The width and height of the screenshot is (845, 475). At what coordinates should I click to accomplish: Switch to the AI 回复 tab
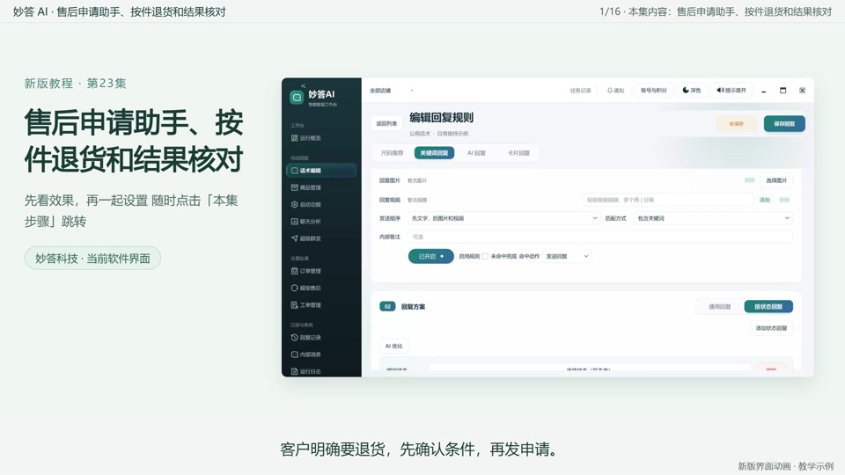[476, 153]
